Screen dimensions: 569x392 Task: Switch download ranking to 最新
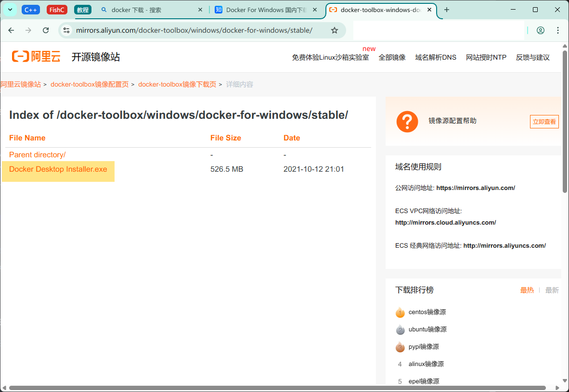coord(552,290)
